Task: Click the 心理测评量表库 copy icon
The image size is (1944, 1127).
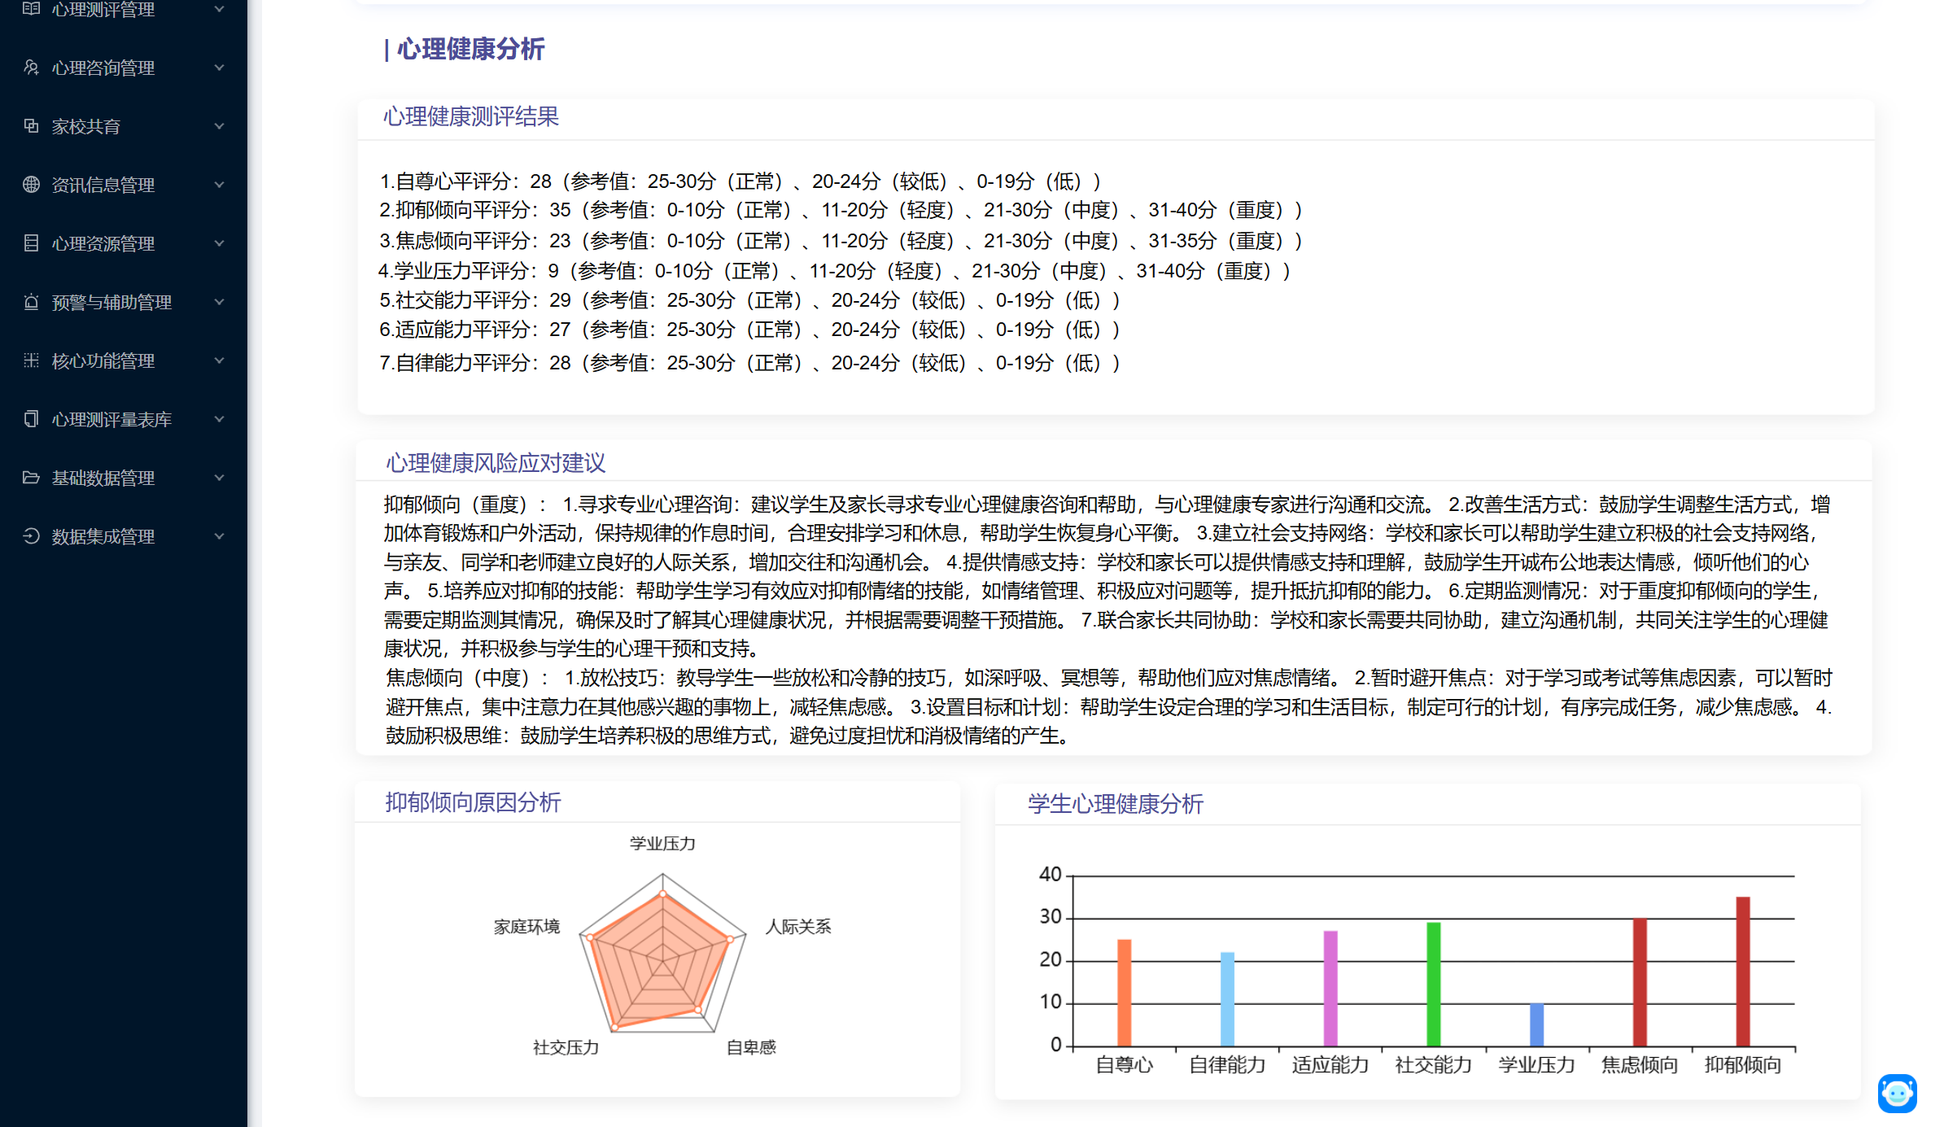Action: tap(31, 419)
